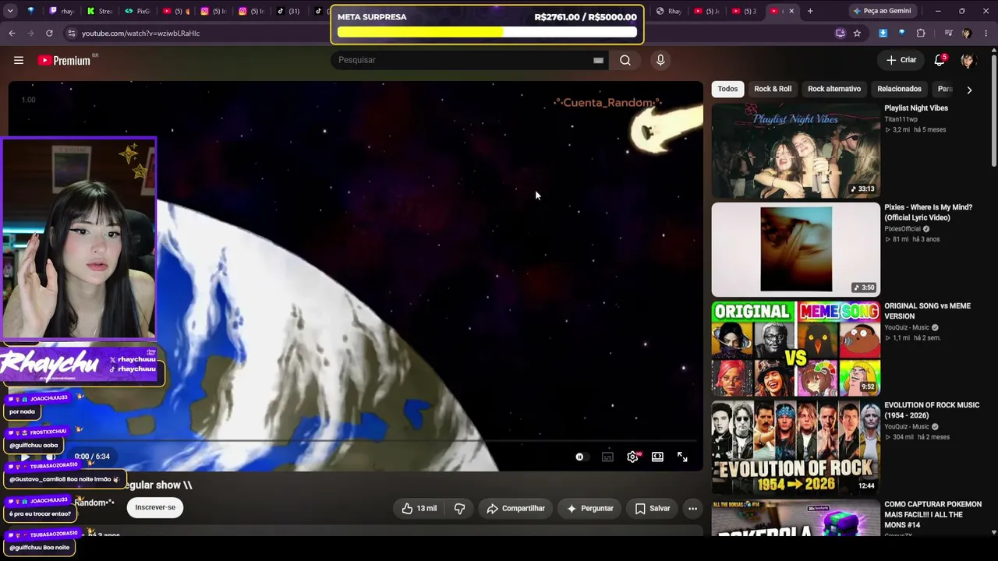This screenshot has height=561, width=998.
Task: Open the on-screen keyboard in the search box
Action: 598,60
